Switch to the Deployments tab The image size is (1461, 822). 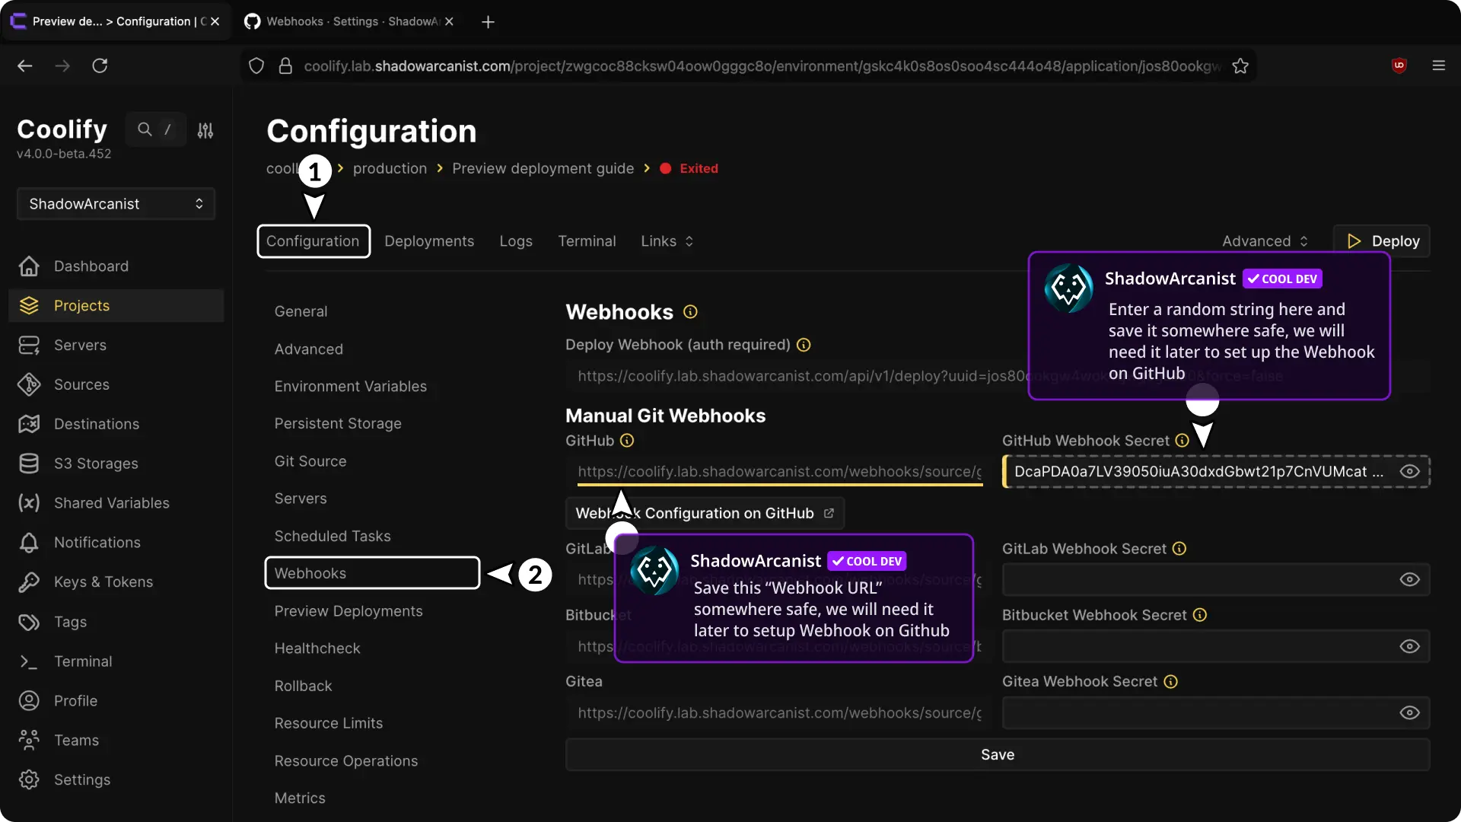coord(429,241)
